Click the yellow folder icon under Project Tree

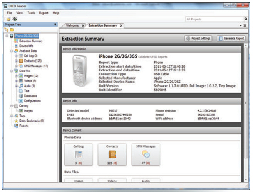point(12,30)
